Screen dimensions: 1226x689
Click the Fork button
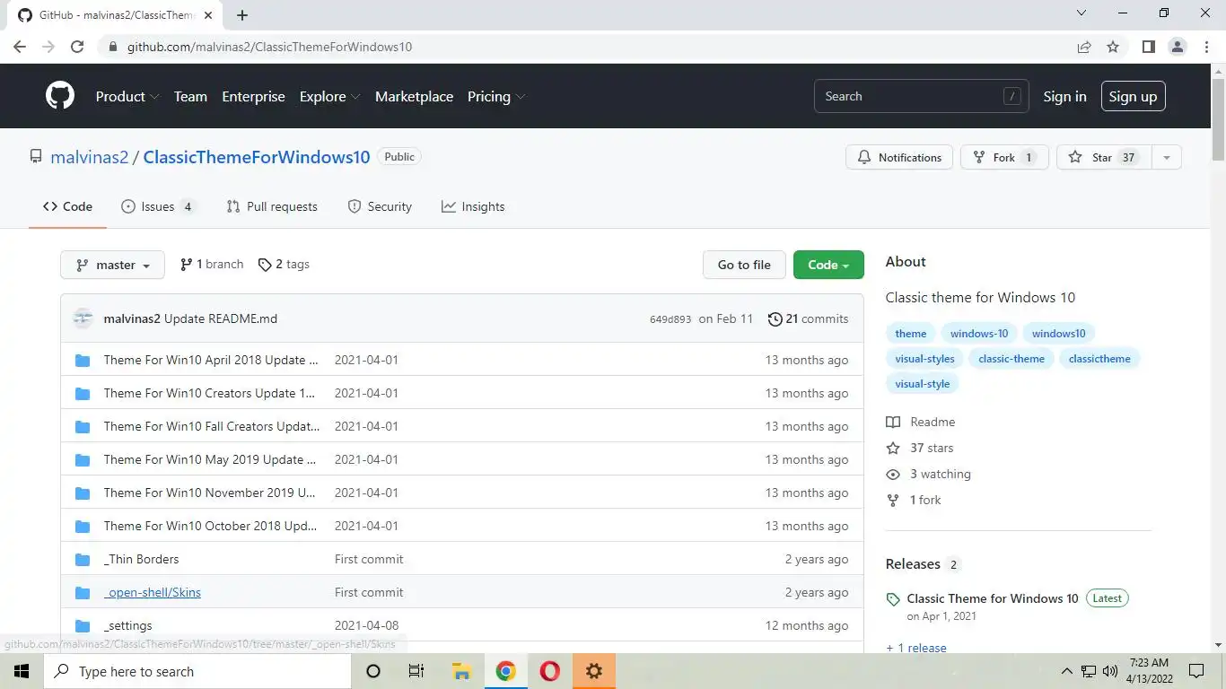tap(1004, 157)
